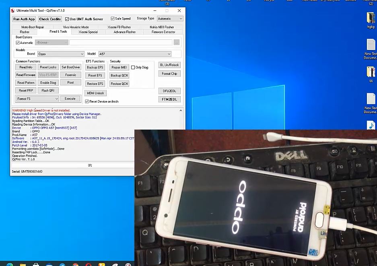Click the Restore EFS button
Screen dimensions: 377x266
click(95, 84)
